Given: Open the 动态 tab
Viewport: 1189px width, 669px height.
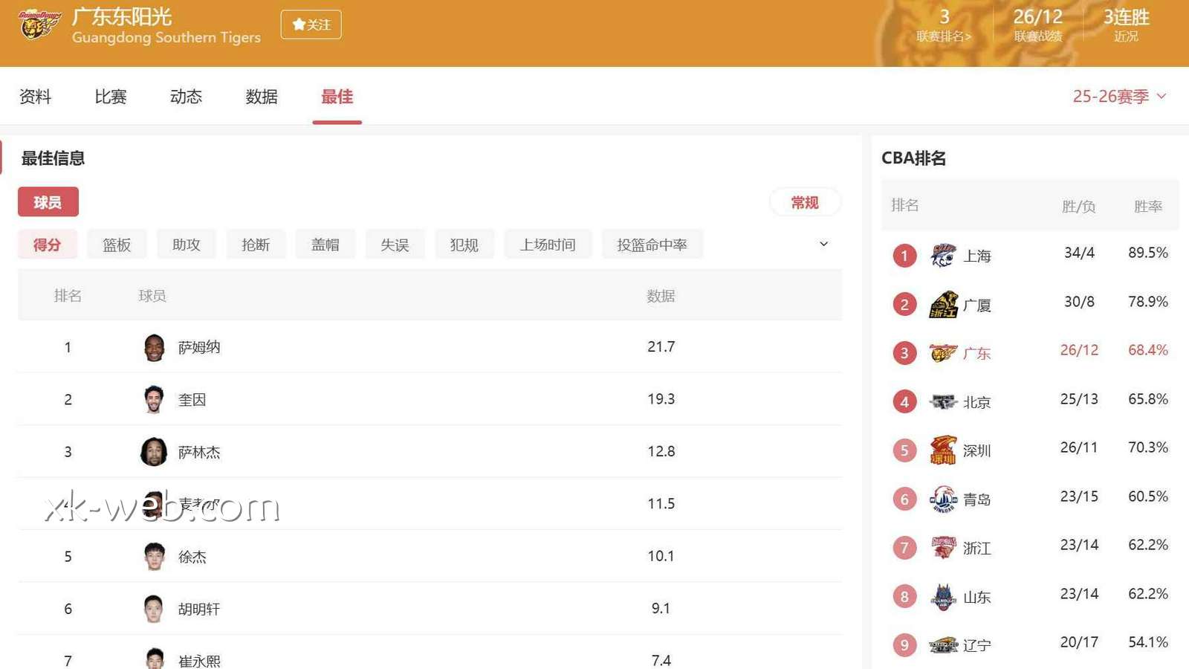Looking at the screenshot, I should (186, 97).
